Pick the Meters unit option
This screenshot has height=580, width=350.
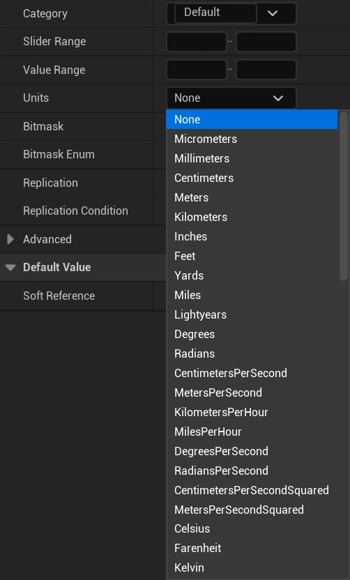point(252,197)
